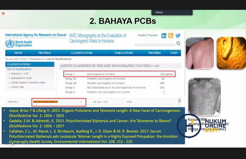Click the Joyce, Brian T & Lifang reference
This screenshot has height=159, width=246.
tap(95, 113)
